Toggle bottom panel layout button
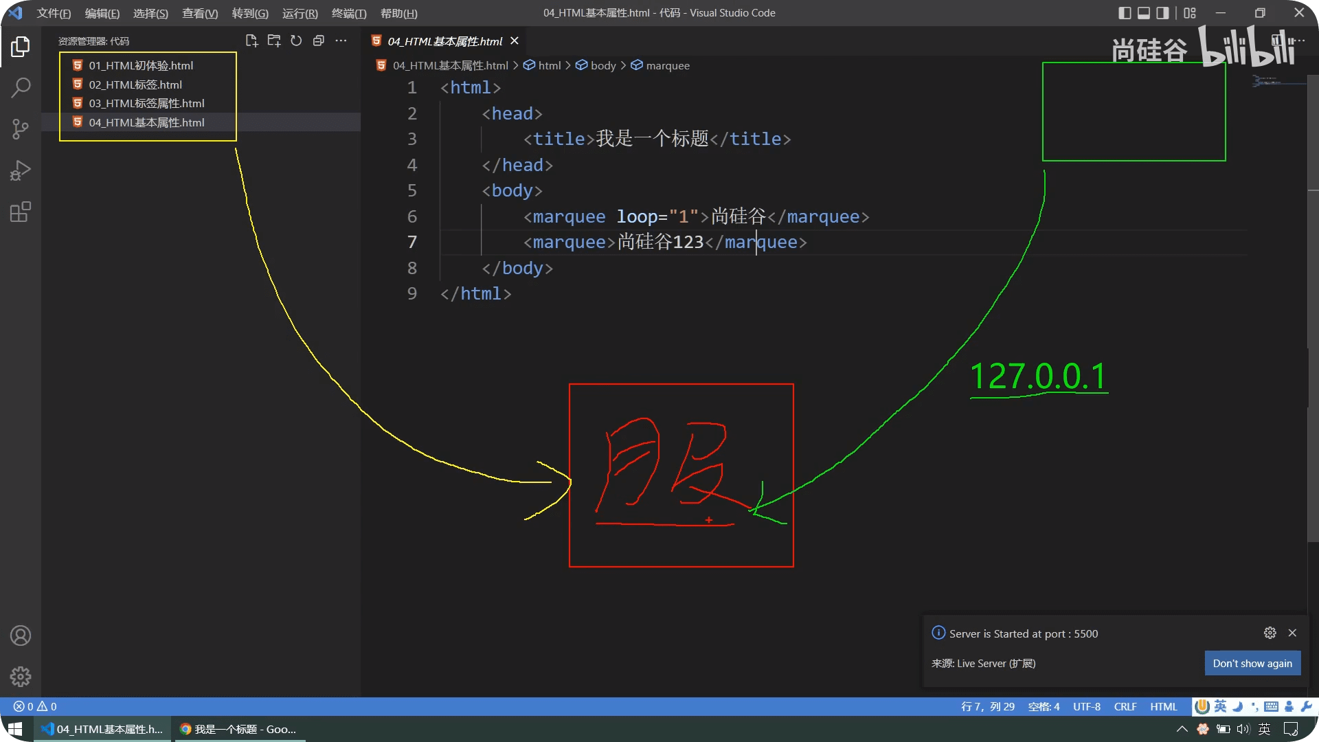This screenshot has height=742, width=1319. [x=1144, y=13]
